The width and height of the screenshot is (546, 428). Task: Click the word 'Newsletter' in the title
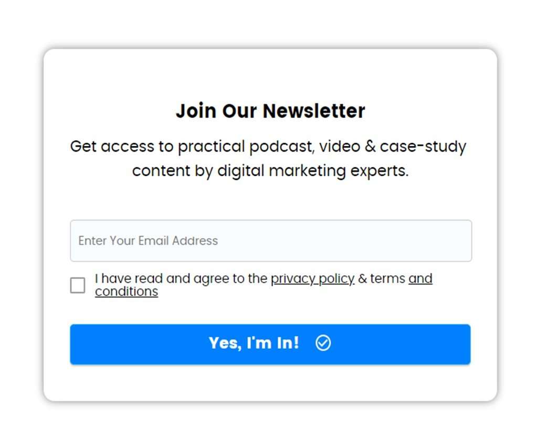(314, 111)
